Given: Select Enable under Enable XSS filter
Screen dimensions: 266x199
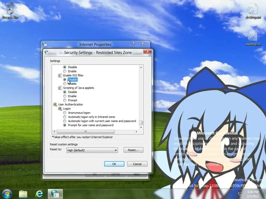Looking at the screenshot, I should 65,84.
